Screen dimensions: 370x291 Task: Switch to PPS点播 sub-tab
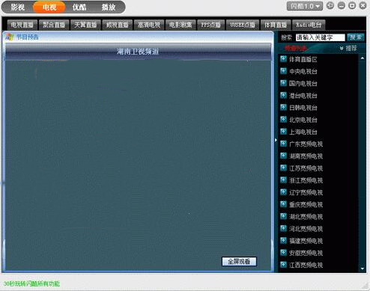(211, 25)
